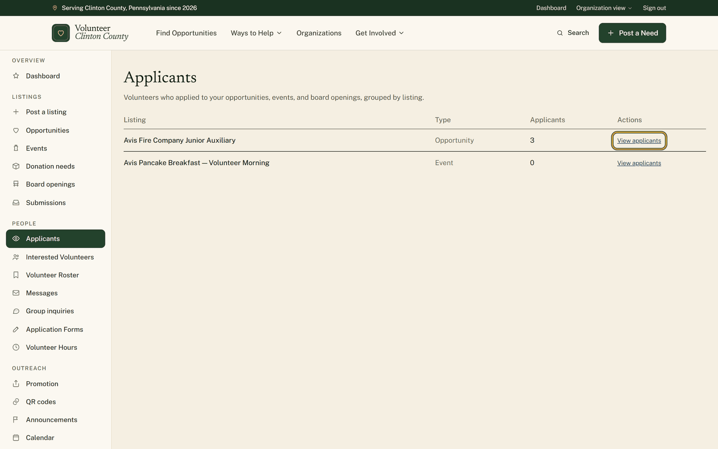Click the inbox icon beside Submissions
718x449 pixels.
coord(16,202)
